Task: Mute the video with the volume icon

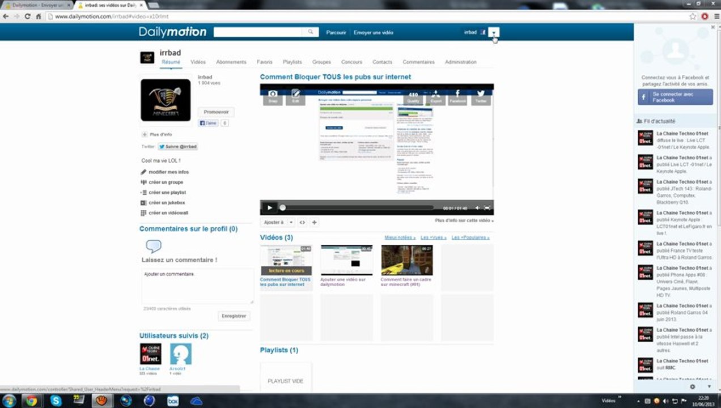Action: (x=477, y=208)
